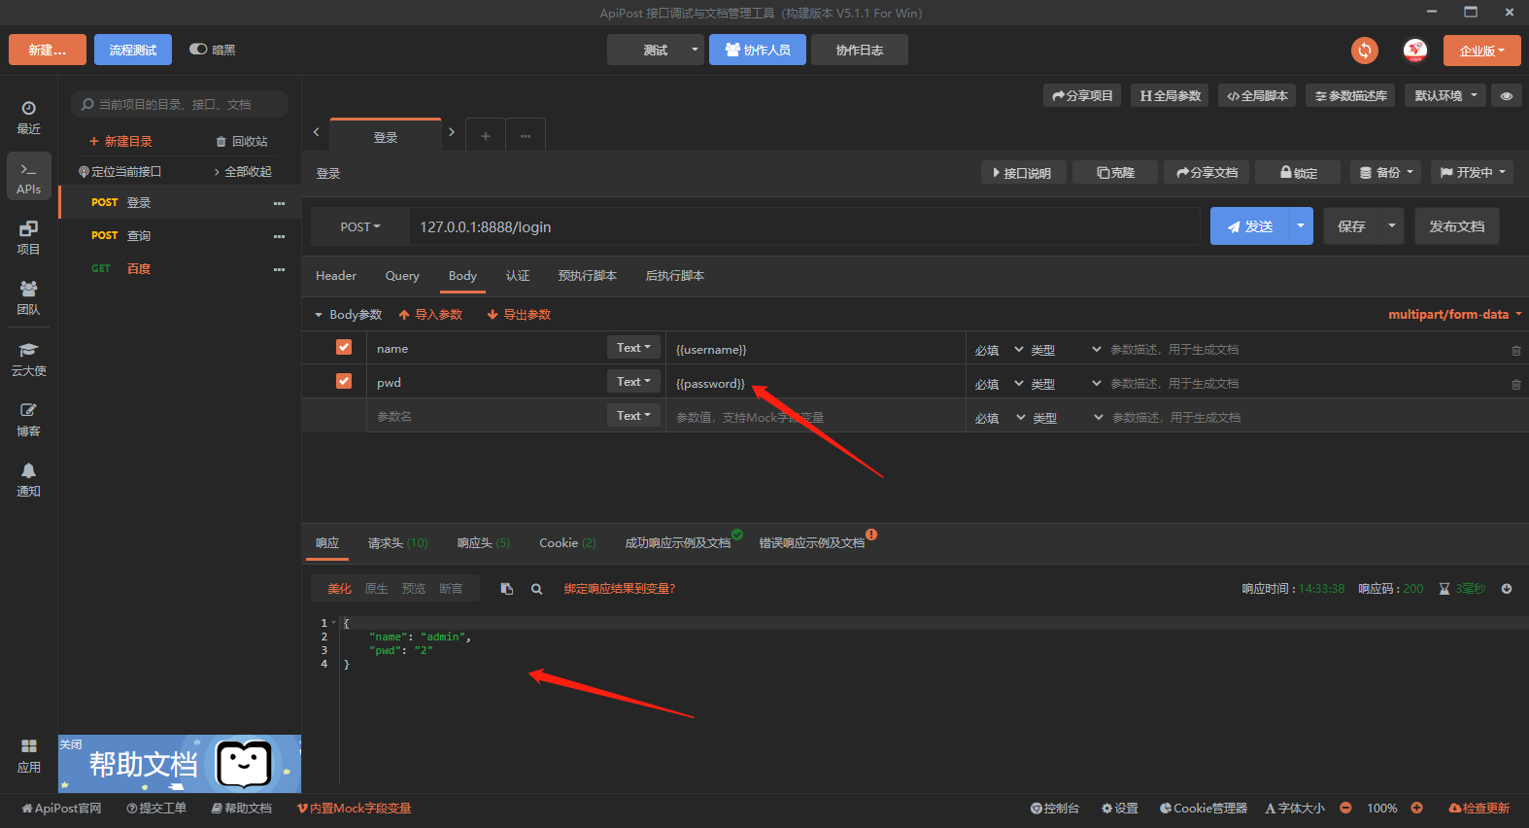Open the 应用 apps grid icon
The width and height of the screenshot is (1529, 828).
coord(28,755)
